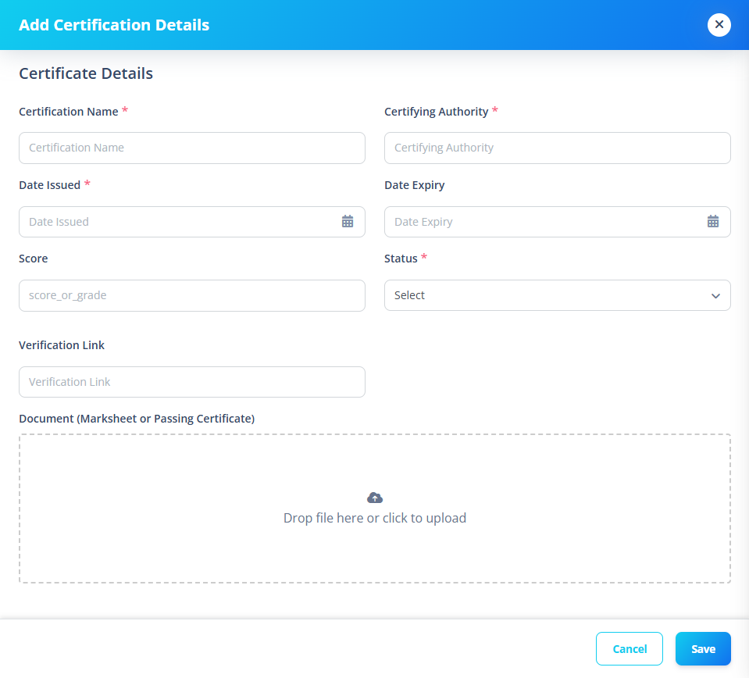This screenshot has width=749, height=678.
Task: Click the 'Document (Marksheet or Passing Certificate)' label
Action: 137,419
